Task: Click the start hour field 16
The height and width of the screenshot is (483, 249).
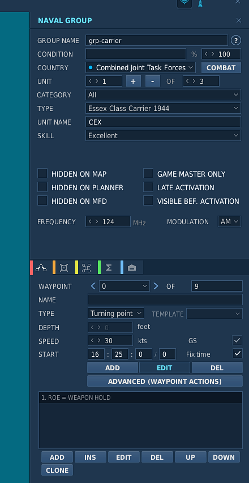Action: tap(96, 354)
